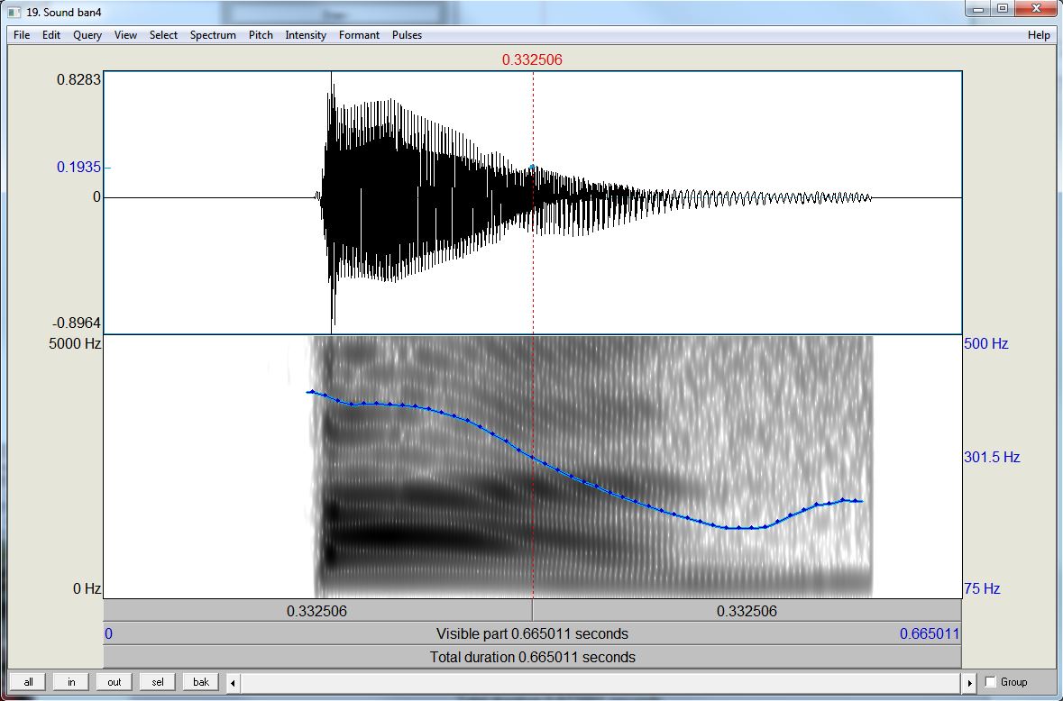Play the right 0.332506 segment bar
This screenshot has height=701, width=1063.
coord(747,611)
